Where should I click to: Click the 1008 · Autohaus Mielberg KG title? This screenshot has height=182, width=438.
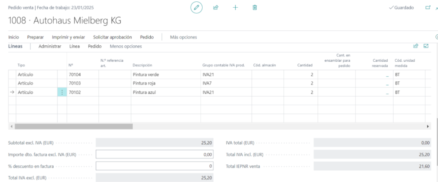65,21
